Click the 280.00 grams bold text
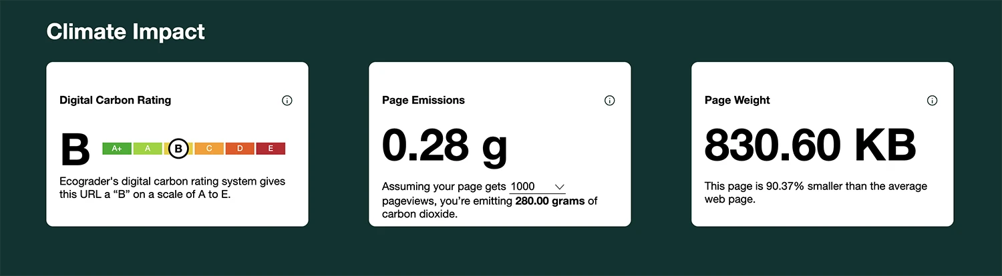The width and height of the screenshot is (1002, 276). coord(550,201)
